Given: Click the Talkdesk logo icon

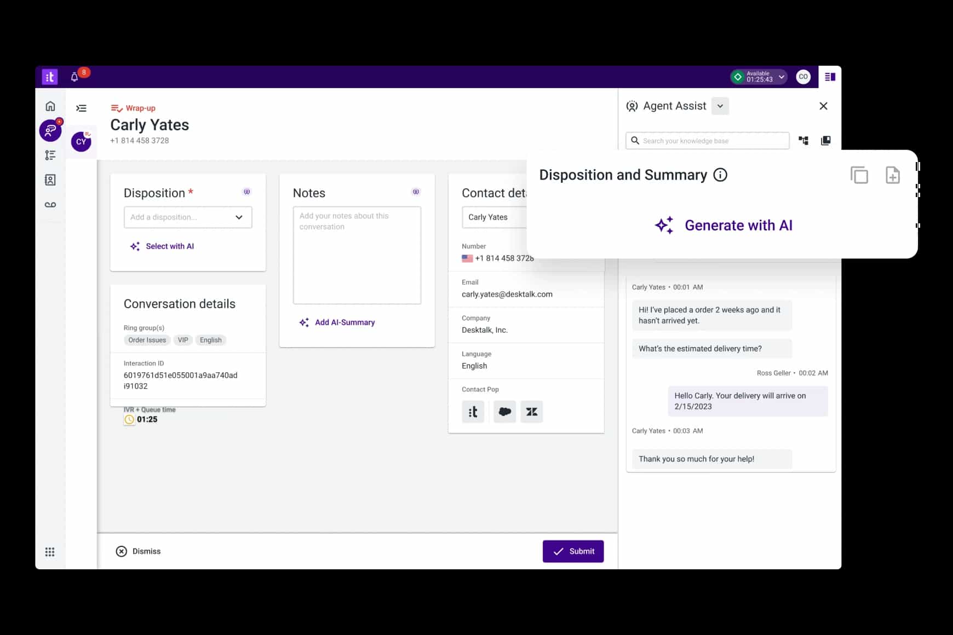Looking at the screenshot, I should point(50,77).
